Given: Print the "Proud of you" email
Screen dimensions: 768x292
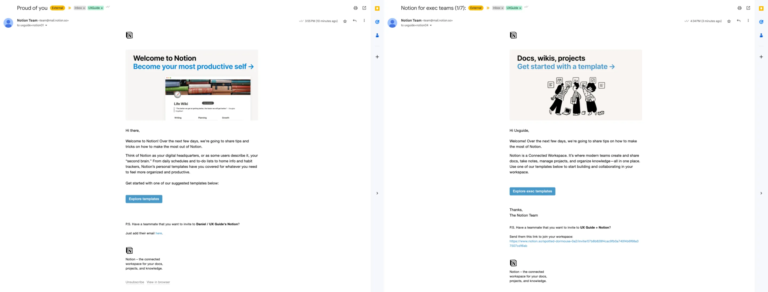Looking at the screenshot, I should click(355, 8).
